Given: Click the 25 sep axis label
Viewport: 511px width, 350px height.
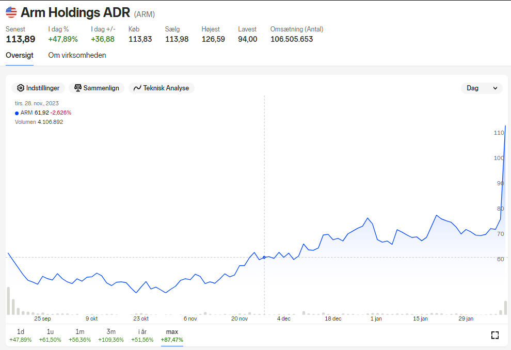Looking at the screenshot, I should [42, 319].
